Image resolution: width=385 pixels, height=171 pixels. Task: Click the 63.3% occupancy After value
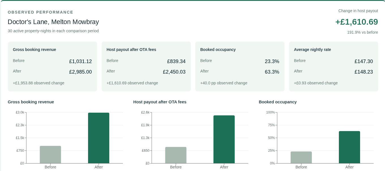point(272,72)
